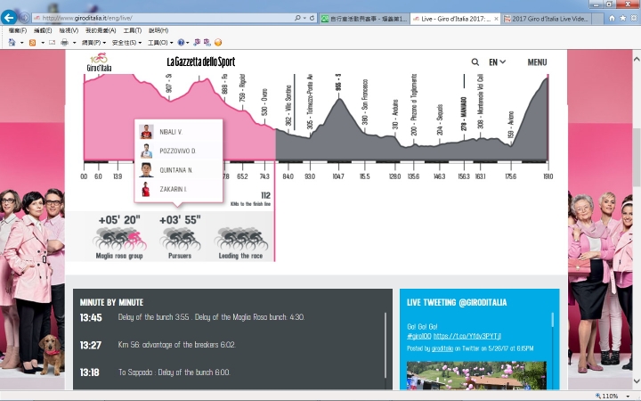641x401 pixels.
Task: Click the 175.6 km marker on profile
Action: pyautogui.click(x=511, y=176)
